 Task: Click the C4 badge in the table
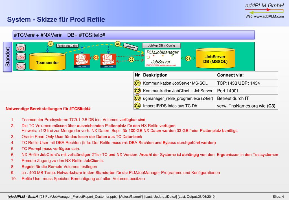coord(137,106)
